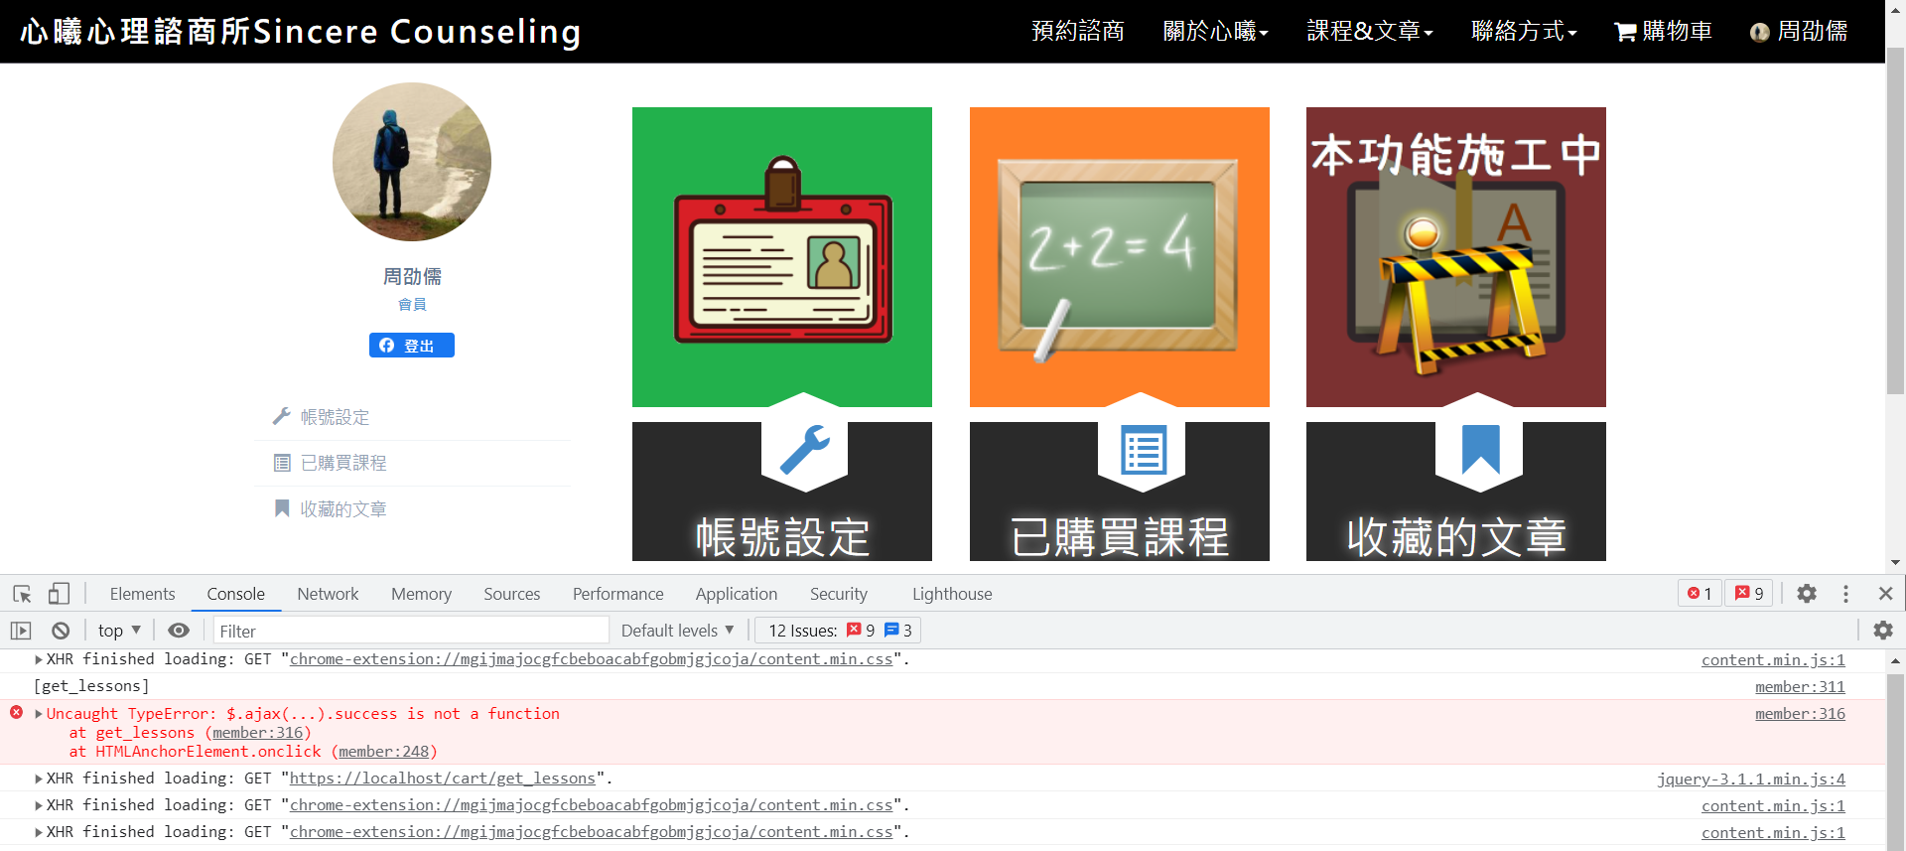The width and height of the screenshot is (1906, 851).
Task: Click the eye icon for live expression
Action: pos(179,631)
